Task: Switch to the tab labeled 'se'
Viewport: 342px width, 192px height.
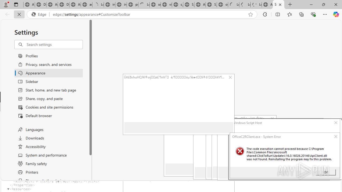Action: tap(155, 5)
